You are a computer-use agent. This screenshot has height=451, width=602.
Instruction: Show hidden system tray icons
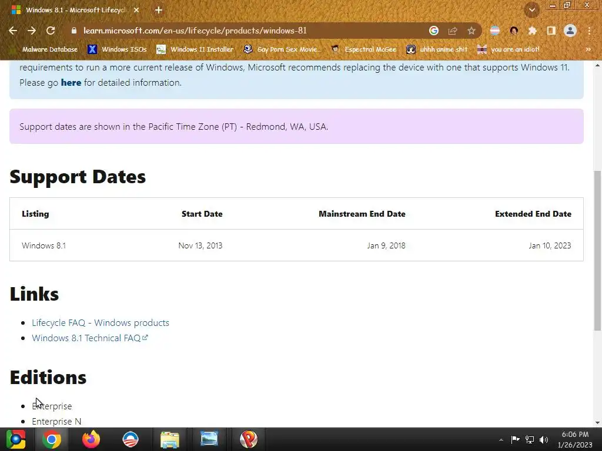pos(501,440)
